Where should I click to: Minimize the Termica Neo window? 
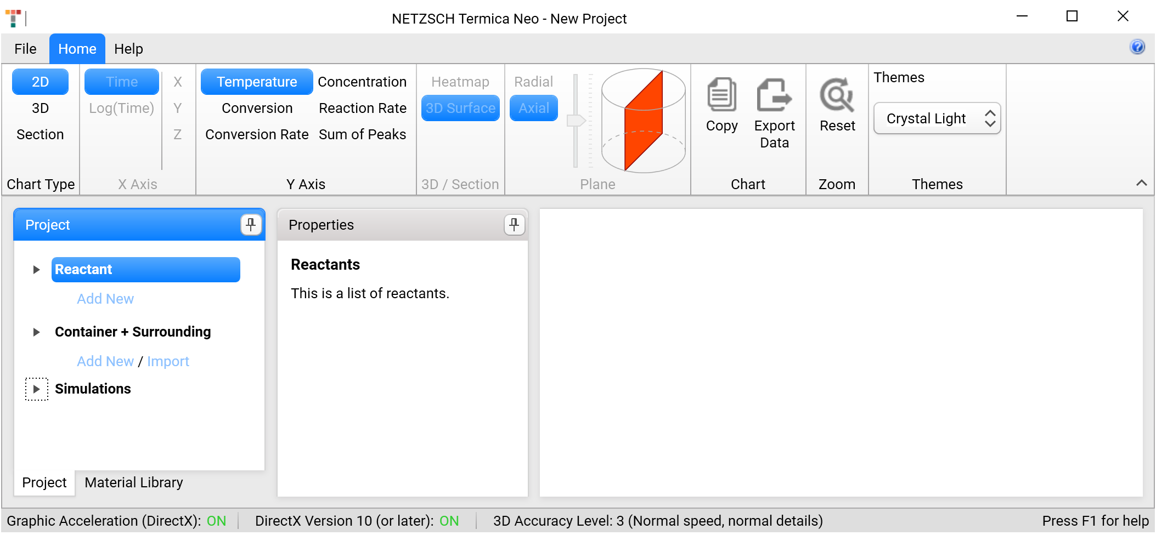click(x=1022, y=16)
